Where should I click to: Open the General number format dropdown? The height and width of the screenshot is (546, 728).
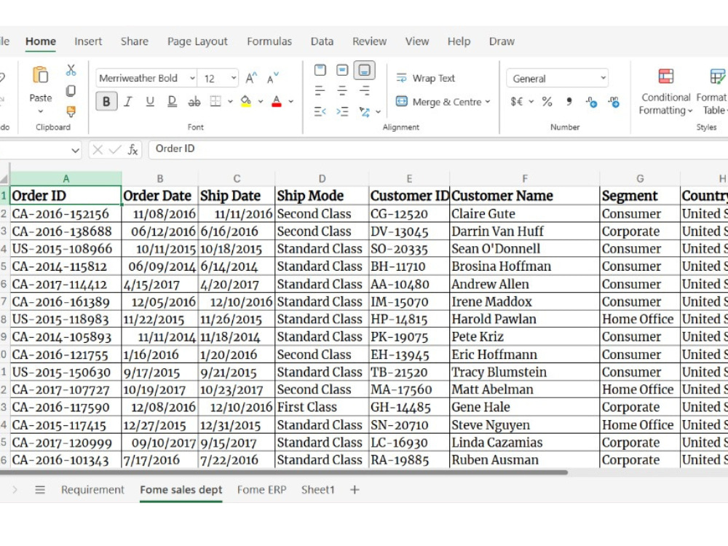(557, 79)
